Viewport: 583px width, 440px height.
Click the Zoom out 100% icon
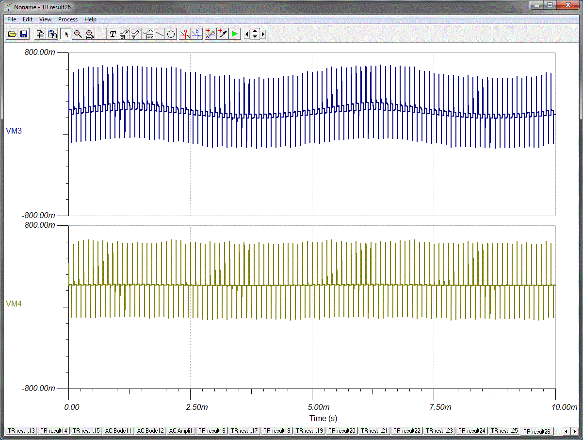point(90,34)
